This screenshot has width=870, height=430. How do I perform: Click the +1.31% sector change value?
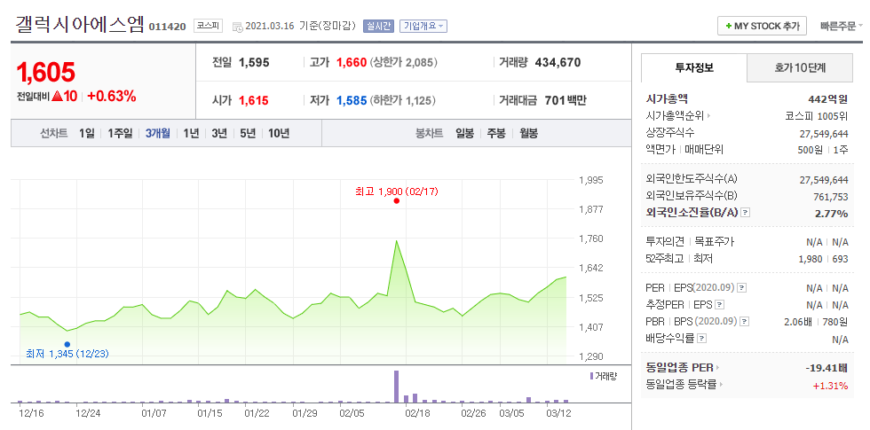830,386
